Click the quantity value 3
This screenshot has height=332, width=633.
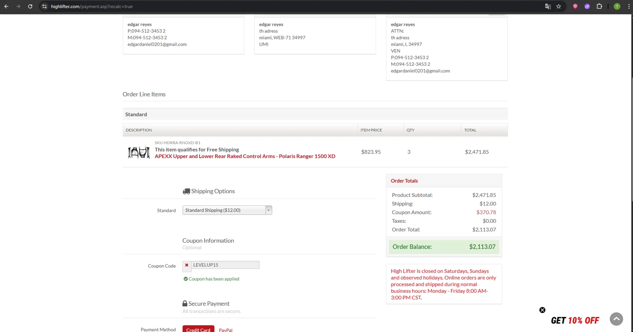408,152
